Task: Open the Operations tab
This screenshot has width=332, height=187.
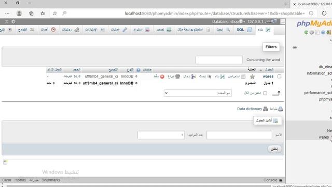Action: click(119, 30)
